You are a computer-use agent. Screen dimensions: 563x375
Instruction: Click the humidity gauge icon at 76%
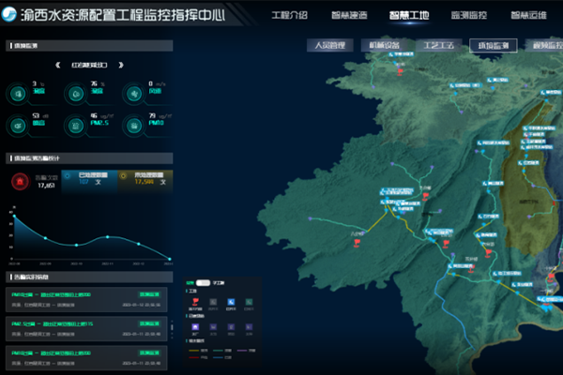[x=74, y=92]
